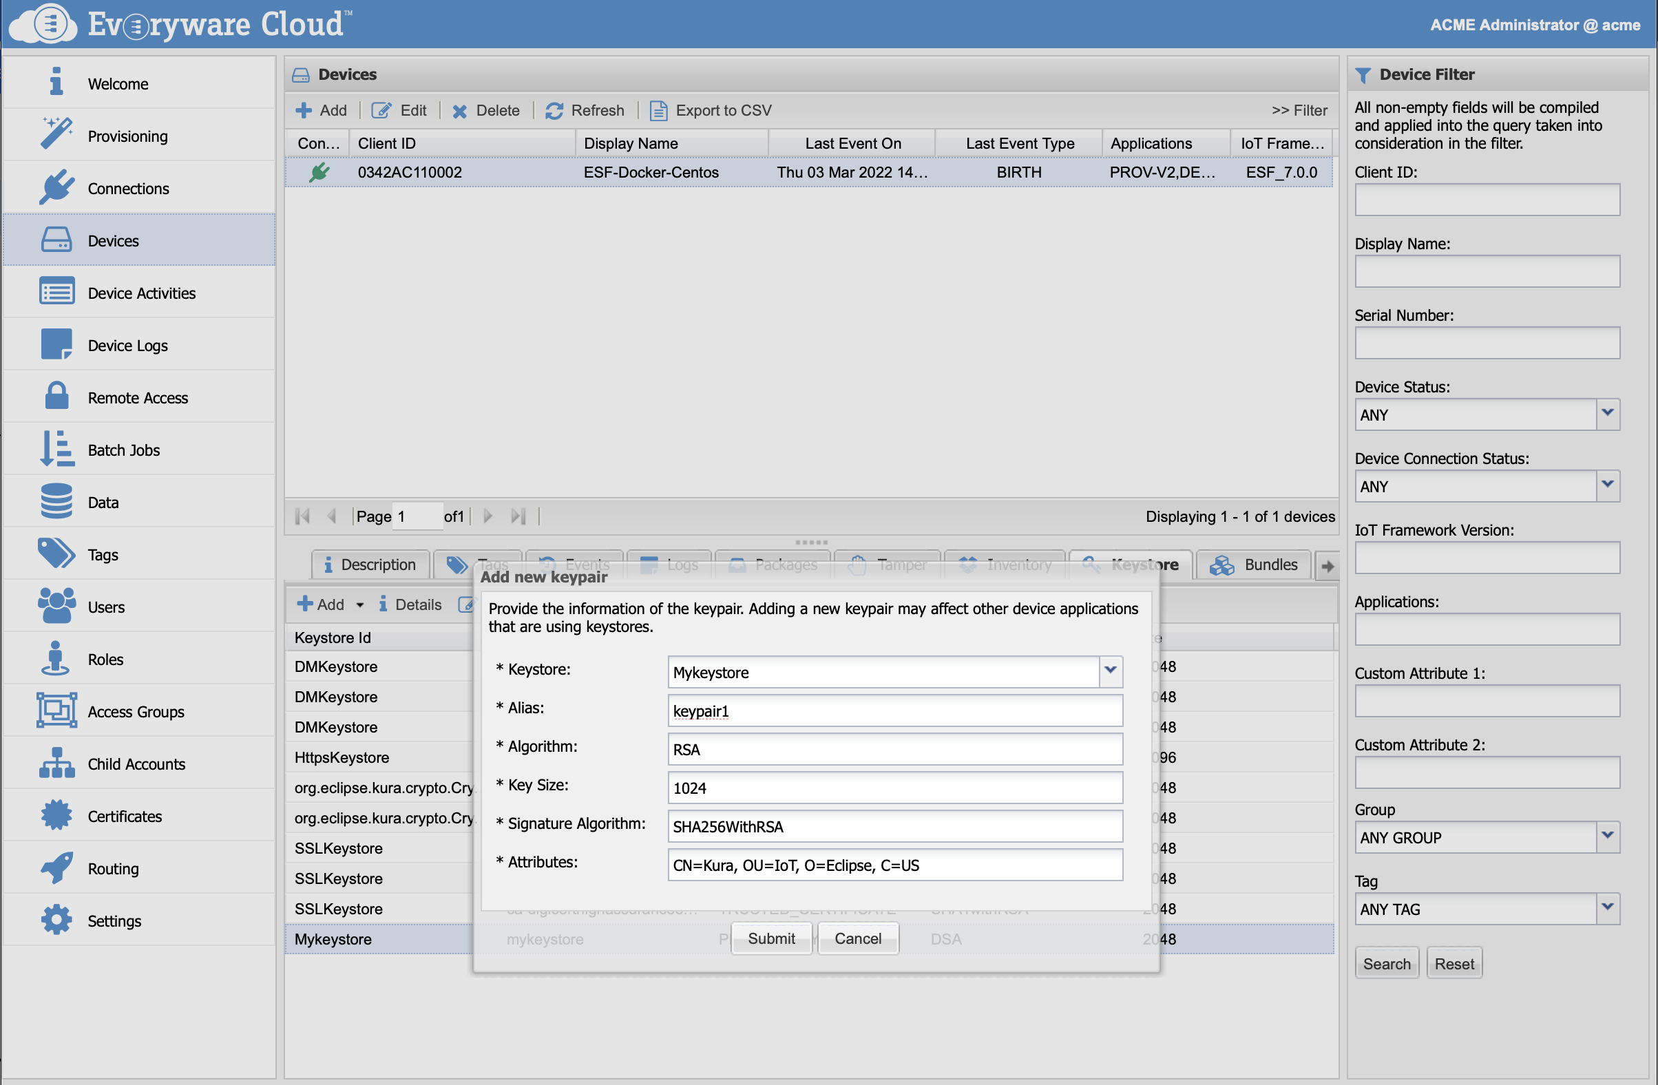Click the Devices drive icon in sidebar
Screen dimensions: 1658x1085
point(56,240)
